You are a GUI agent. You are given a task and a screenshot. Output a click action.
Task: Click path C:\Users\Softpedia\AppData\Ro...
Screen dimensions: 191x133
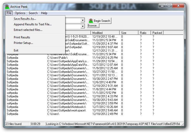(68, 65)
